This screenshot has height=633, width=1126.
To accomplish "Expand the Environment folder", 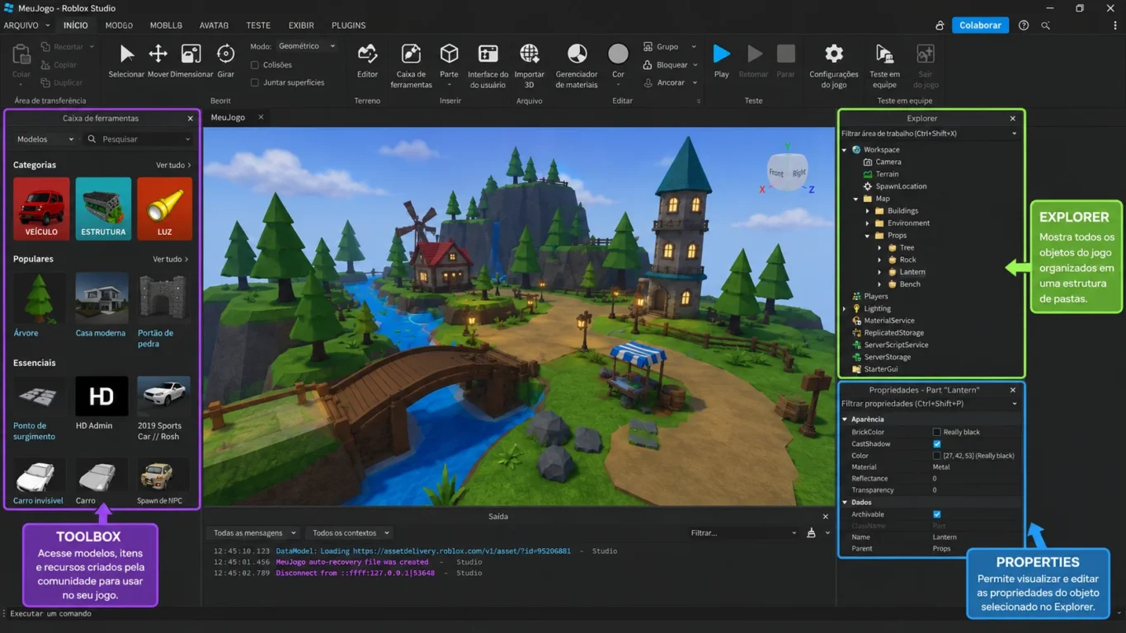I will (868, 223).
